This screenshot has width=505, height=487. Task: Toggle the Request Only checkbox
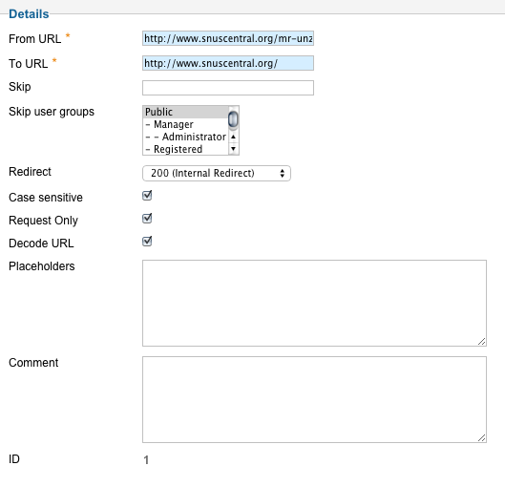pos(147,219)
